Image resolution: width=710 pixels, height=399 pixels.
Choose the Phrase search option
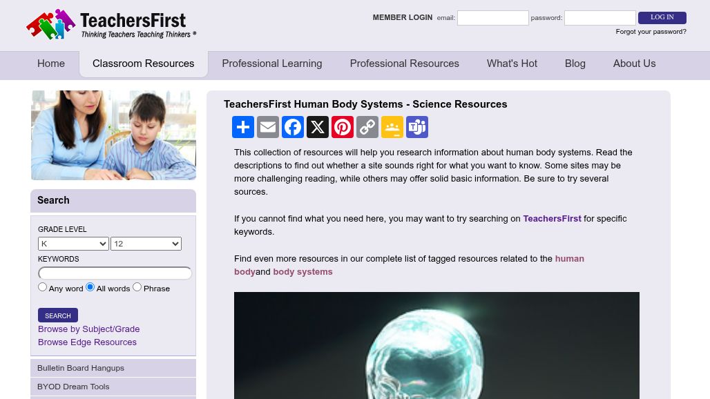[x=137, y=286]
